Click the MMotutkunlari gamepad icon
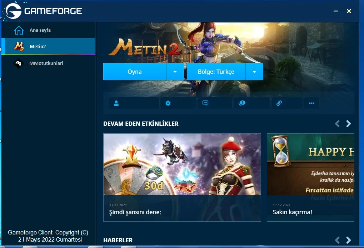 click(19, 63)
